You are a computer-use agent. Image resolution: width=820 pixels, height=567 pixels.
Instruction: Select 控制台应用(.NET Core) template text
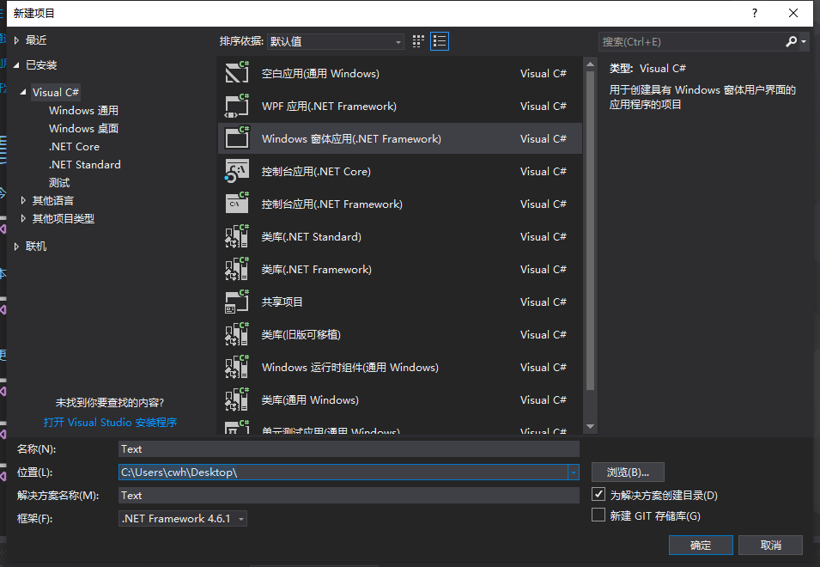[316, 172]
